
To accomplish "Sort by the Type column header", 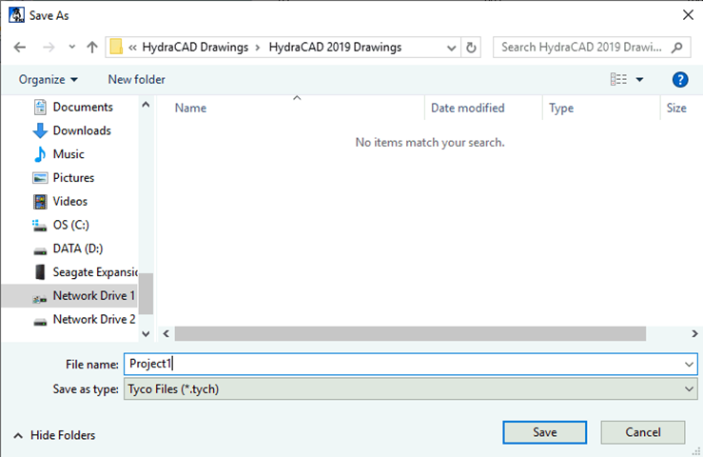I will point(561,109).
